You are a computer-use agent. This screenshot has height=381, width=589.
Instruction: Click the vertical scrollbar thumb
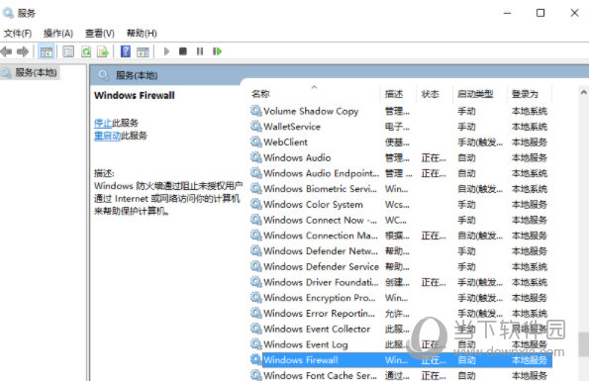[x=583, y=344]
